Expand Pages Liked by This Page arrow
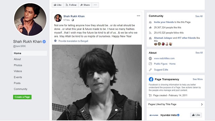The height and width of the screenshot is (121, 215). 202,105
